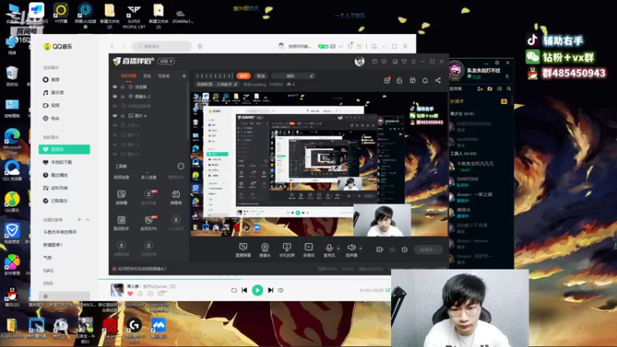617x347 pixels.
Task: Show the 图片 2 layer
Action: click(x=115, y=154)
